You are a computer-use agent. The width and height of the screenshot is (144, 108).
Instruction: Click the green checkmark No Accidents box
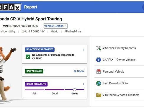[x=28, y=57]
